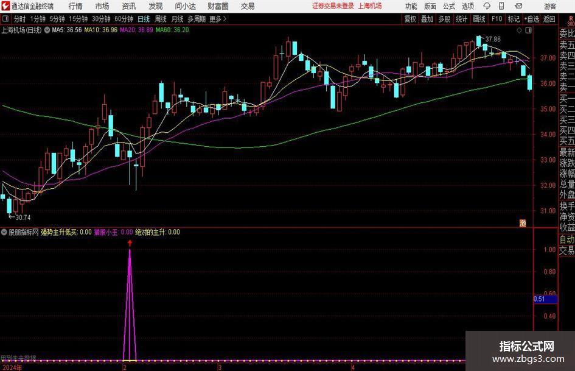This screenshot has height=371, width=575.
Task: Switch to the 月线 monthly tab
Action: point(177,19)
